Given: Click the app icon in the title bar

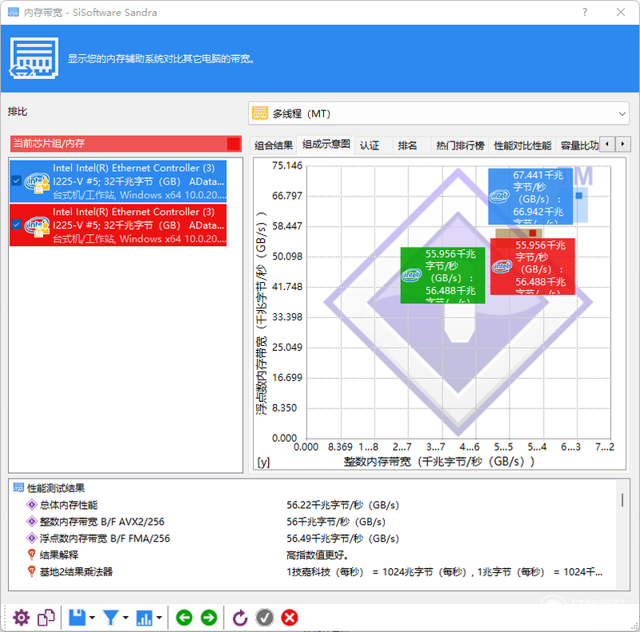Looking at the screenshot, I should tap(14, 12).
